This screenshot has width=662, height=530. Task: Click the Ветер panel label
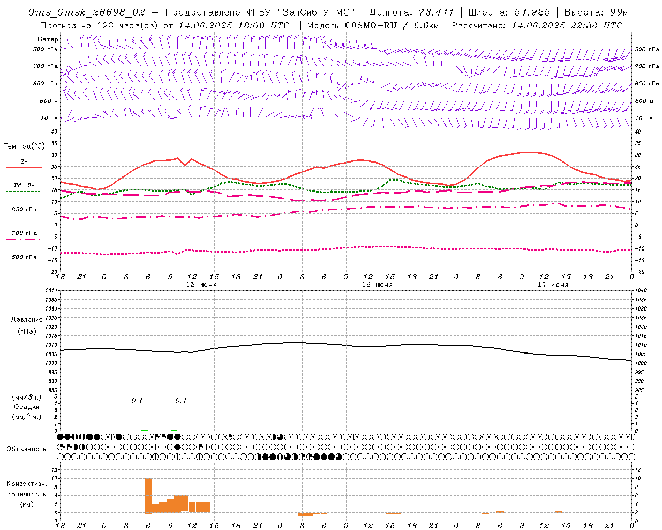48,39
